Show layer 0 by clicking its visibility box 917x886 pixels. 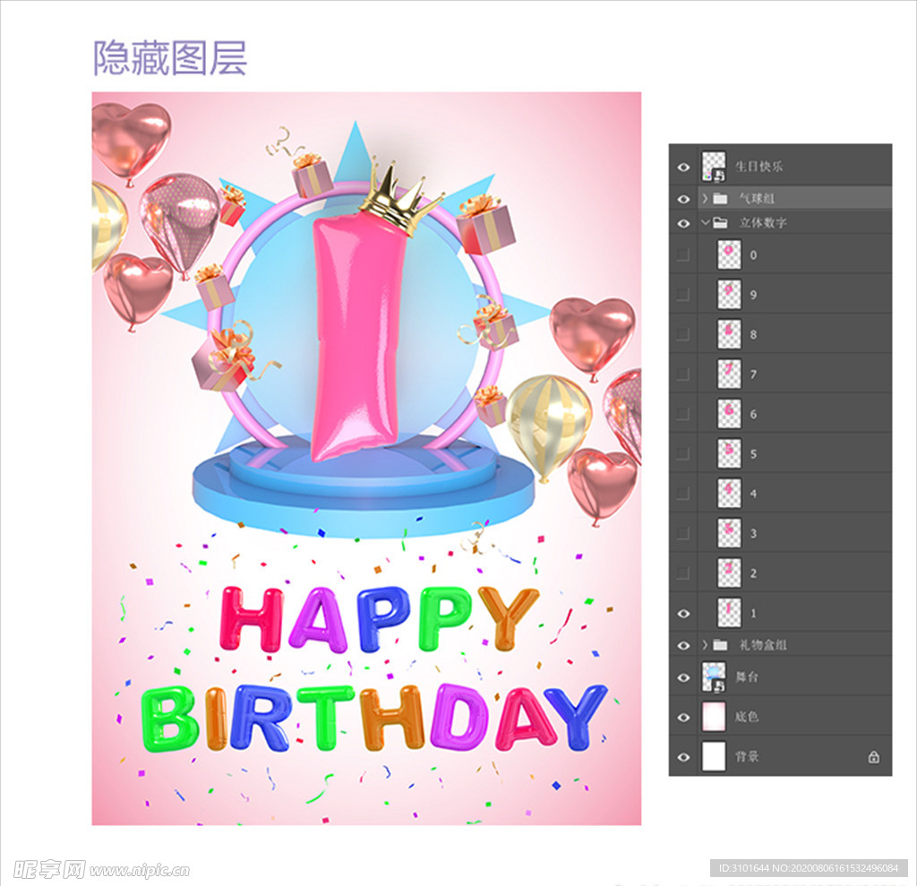(683, 254)
